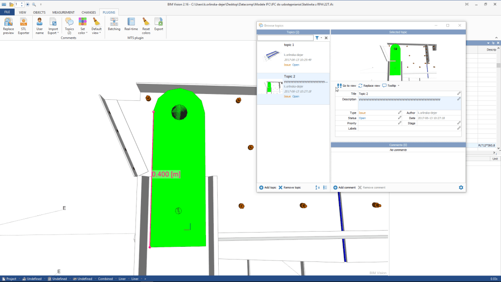This screenshot has width=501, height=282.
Task: Switch to the MEASUREMENT tab
Action: click(x=63, y=12)
